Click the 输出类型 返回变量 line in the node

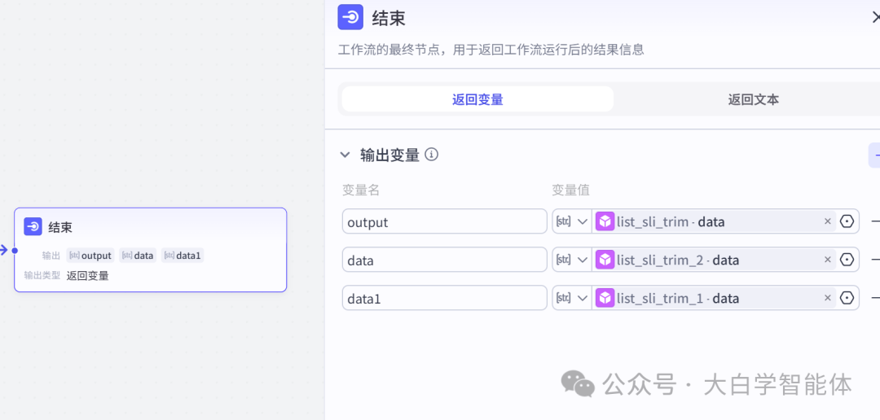(66, 275)
